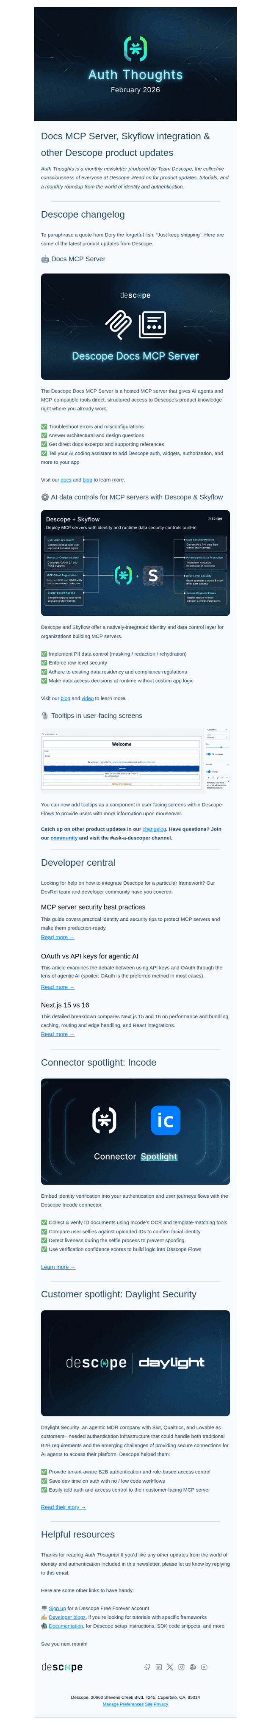Open Descope's GitHub icon in footer
This screenshot has width=271, height=1725.
147,1667
